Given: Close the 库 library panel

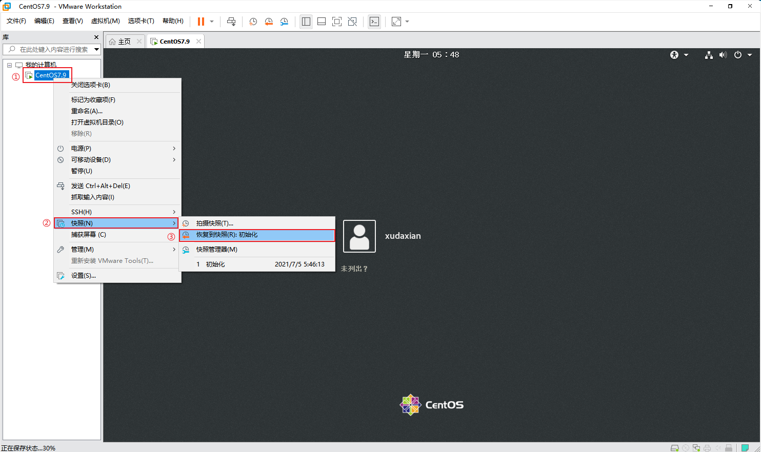Looking at the screenshot, I should pos(96,37).
